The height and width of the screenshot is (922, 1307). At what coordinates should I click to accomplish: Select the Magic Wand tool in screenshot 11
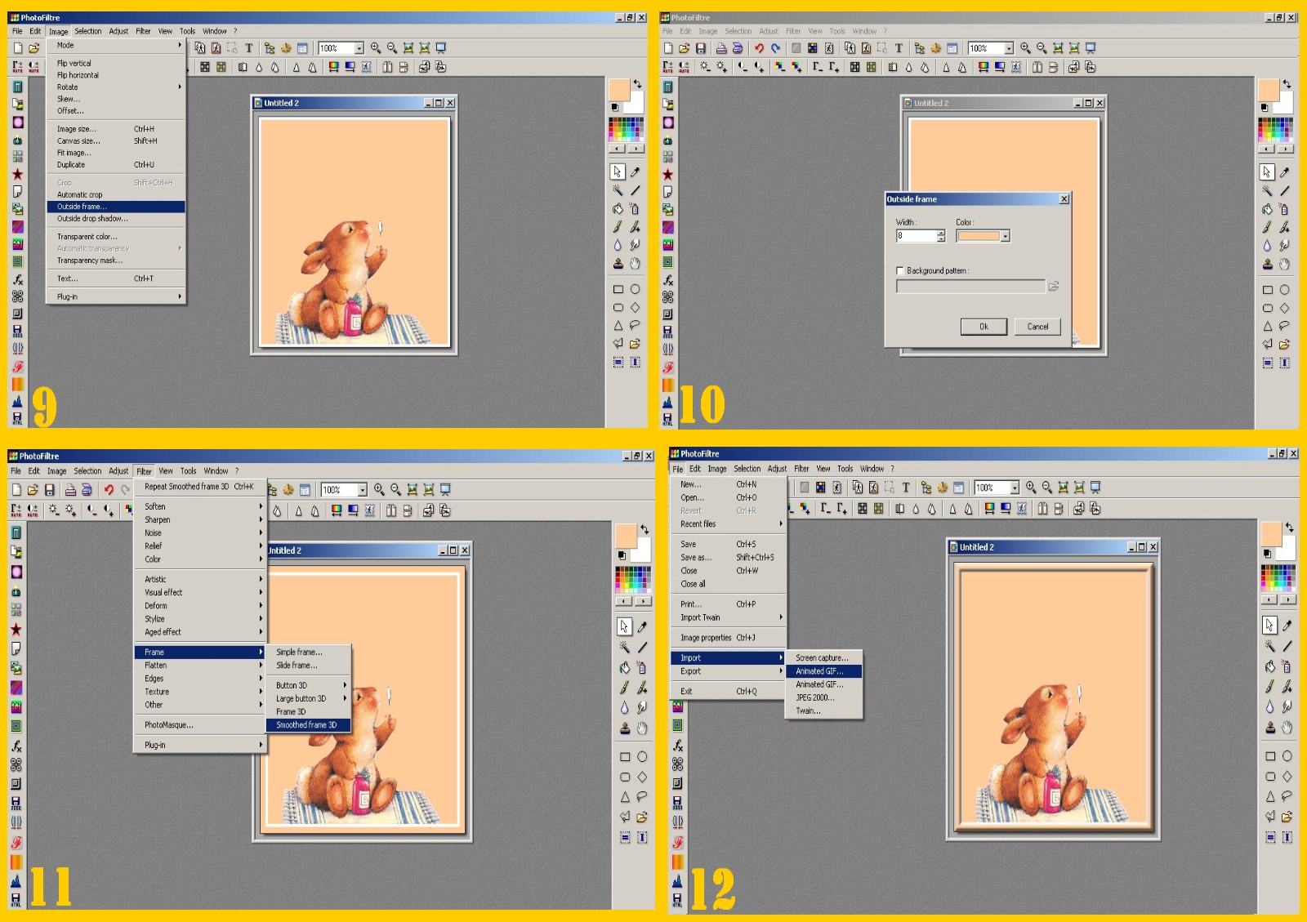pos(624,647)
